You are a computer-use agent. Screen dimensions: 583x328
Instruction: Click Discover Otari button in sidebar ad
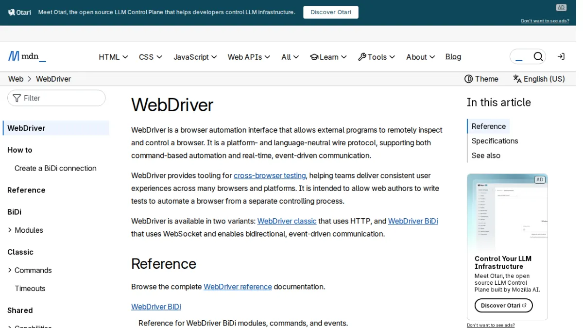(504, 305)
